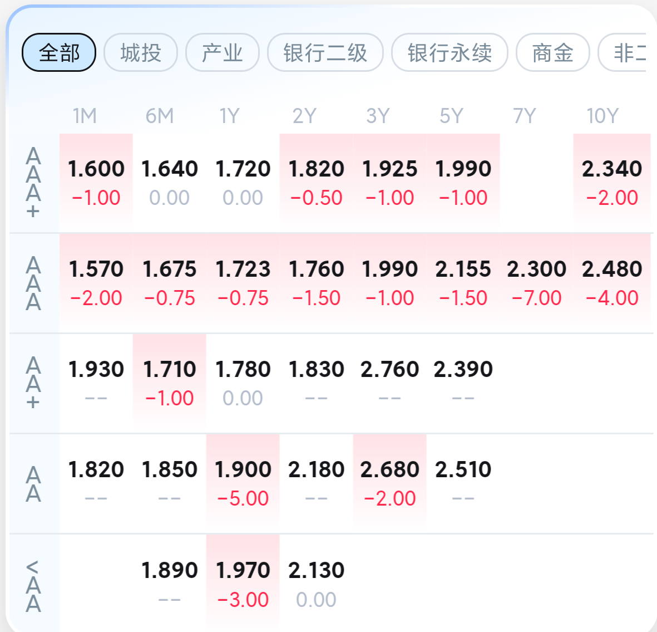Select the AA 3Y yield cell 2.680
Viewport: 657px width, 632px height.
pos(389,482)
